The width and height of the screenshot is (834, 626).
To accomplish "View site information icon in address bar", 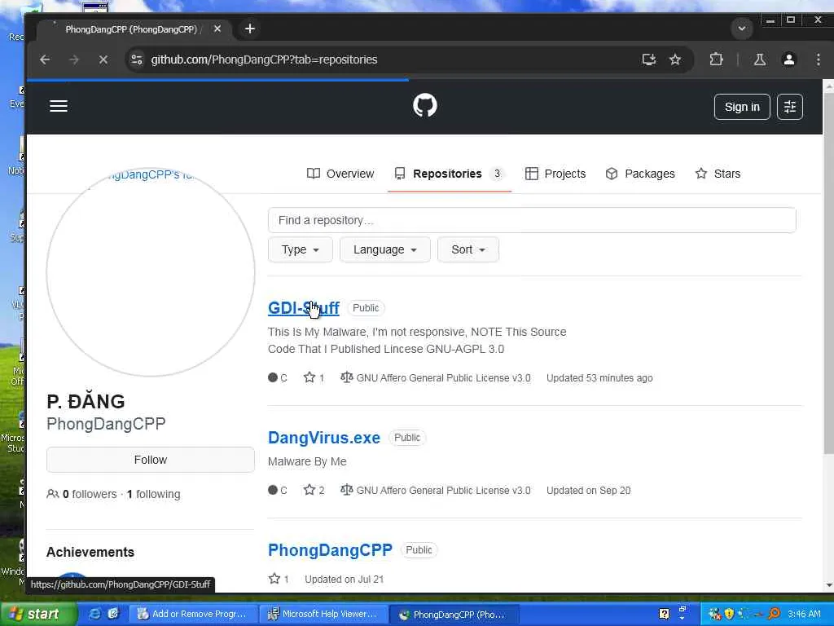I will coord(137,60).
